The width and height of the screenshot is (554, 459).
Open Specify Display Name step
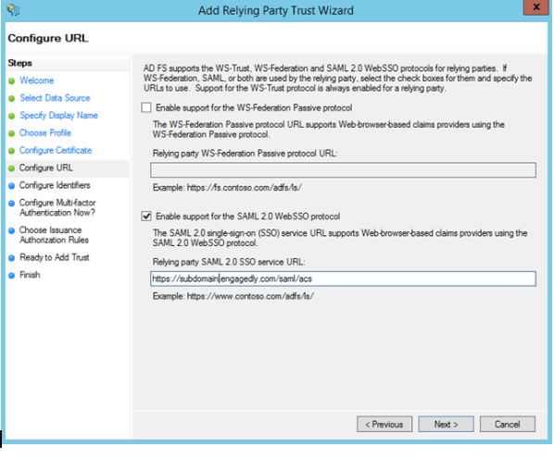58,116
